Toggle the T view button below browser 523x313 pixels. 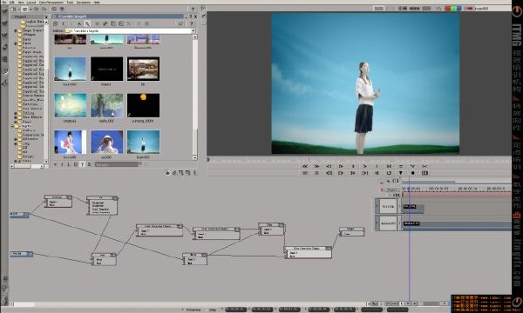(83, 164)
